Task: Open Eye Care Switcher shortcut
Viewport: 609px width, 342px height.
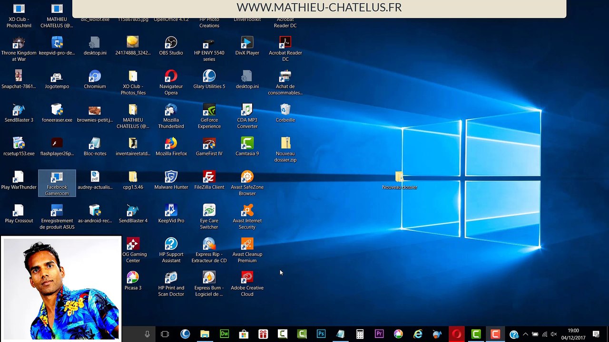Action: [209, 217]
